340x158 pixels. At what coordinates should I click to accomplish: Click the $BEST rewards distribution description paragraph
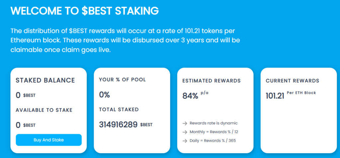[125, 40]
